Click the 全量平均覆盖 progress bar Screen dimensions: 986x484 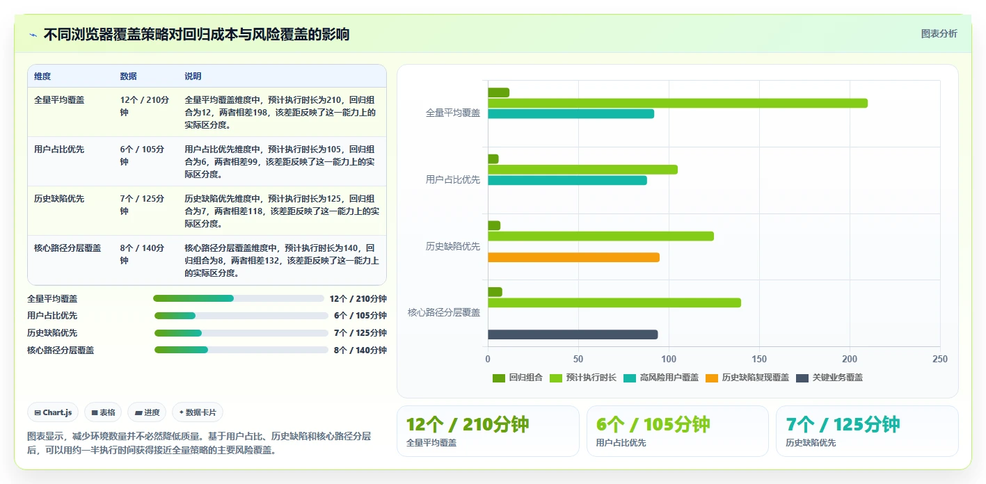point(239,298)
